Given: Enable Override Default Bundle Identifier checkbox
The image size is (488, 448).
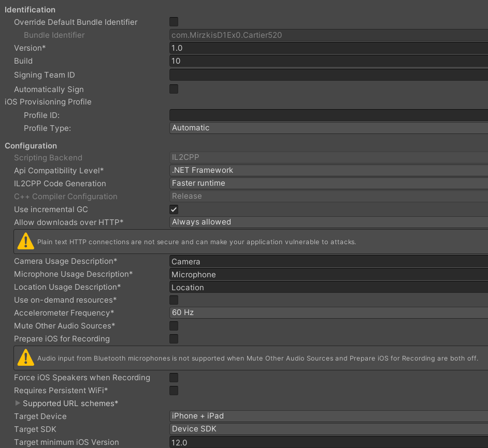Looking at the screenshot, I should 174,22.
